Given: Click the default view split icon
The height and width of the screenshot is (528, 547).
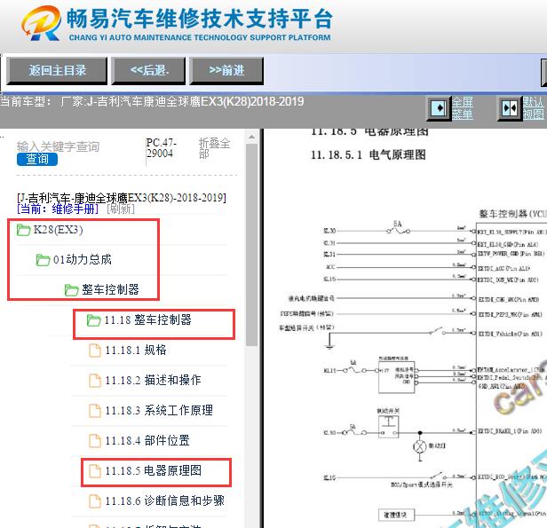Looking at the screenshot, I should point(510,108).
